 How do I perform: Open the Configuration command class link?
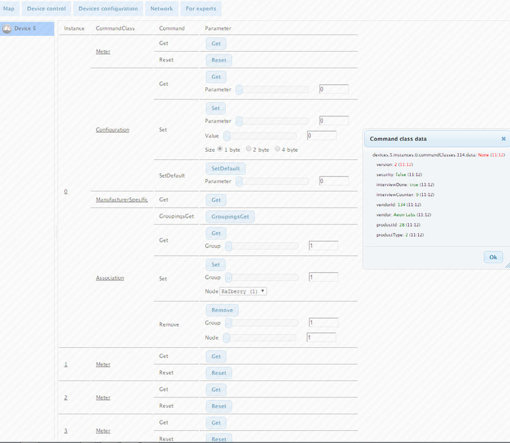[112, 129]
